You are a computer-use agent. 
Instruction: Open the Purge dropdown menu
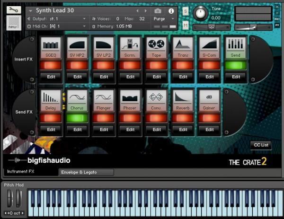coord(163,18)
